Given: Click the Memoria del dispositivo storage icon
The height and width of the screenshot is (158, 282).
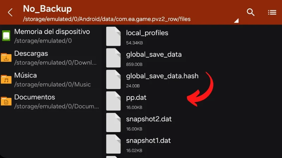Looking at the screenshot, I should [x=6, y=36].
